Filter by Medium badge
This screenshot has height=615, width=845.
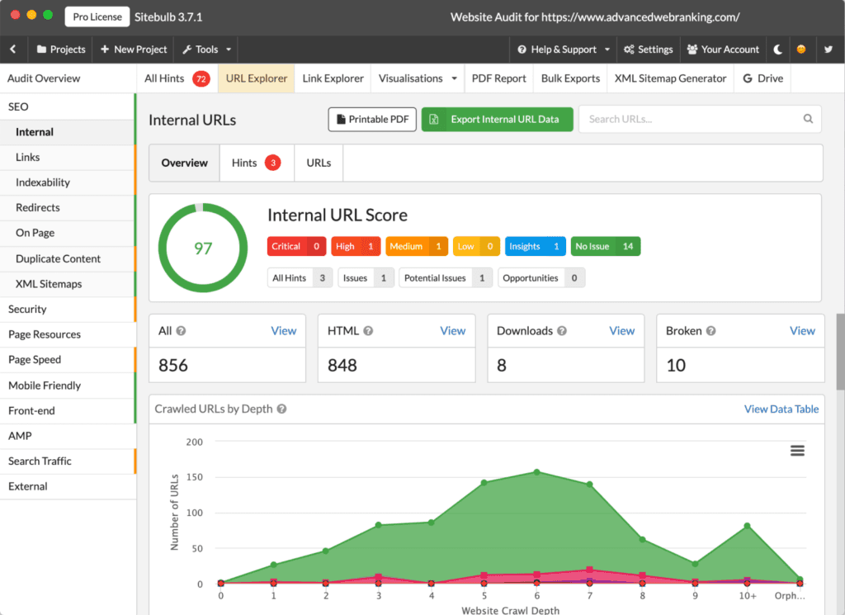[x=417, y=246]
